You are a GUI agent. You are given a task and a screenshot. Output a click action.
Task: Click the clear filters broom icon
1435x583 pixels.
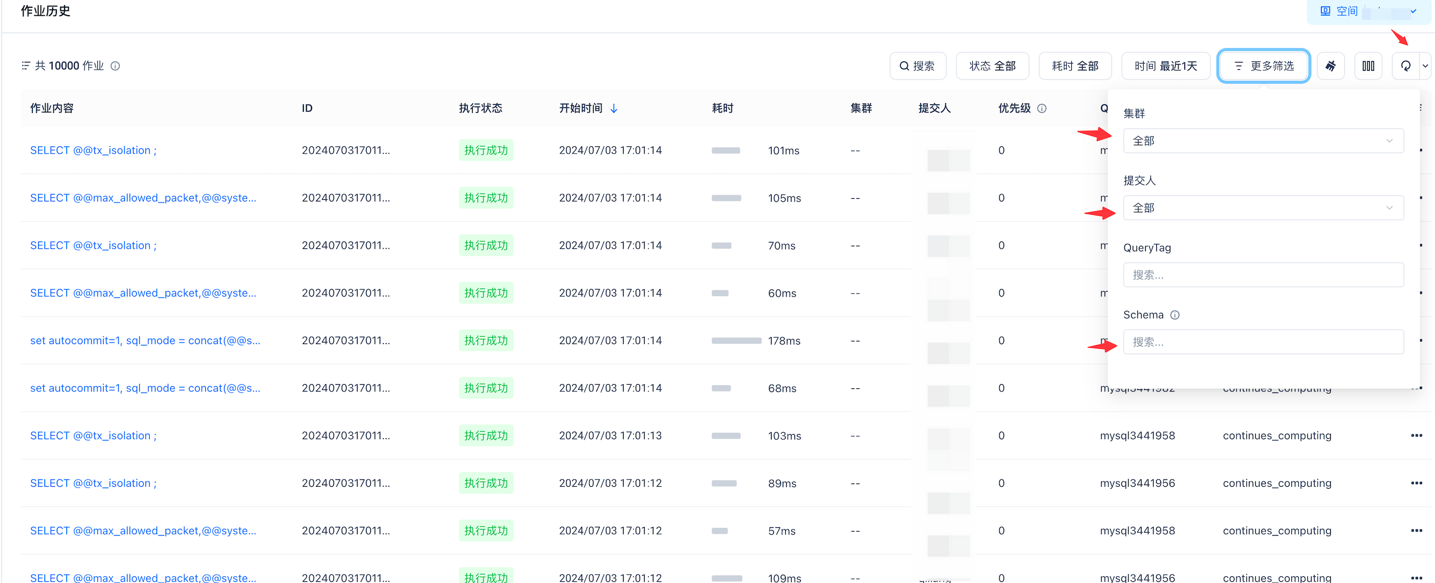1330,66
